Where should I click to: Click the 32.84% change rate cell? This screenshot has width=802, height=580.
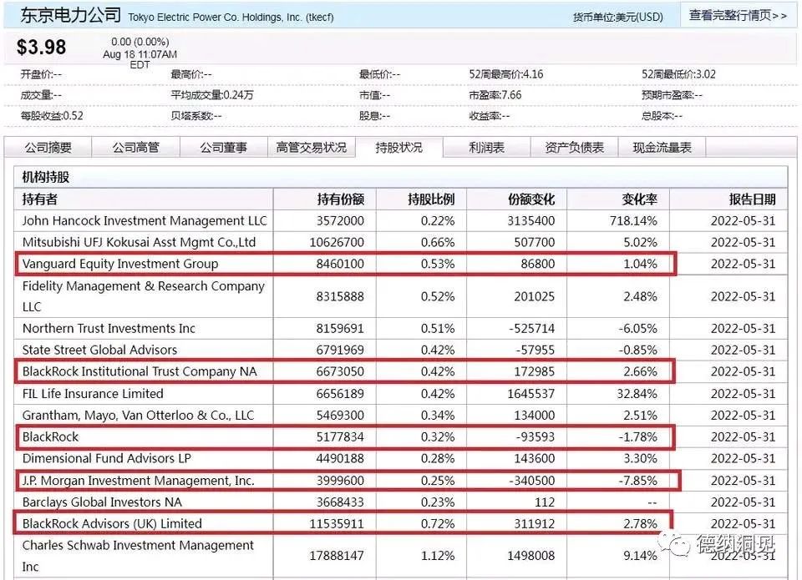[x=637, y=393]
